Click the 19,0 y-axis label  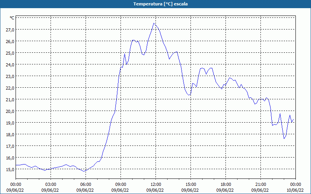click(10, 123)
